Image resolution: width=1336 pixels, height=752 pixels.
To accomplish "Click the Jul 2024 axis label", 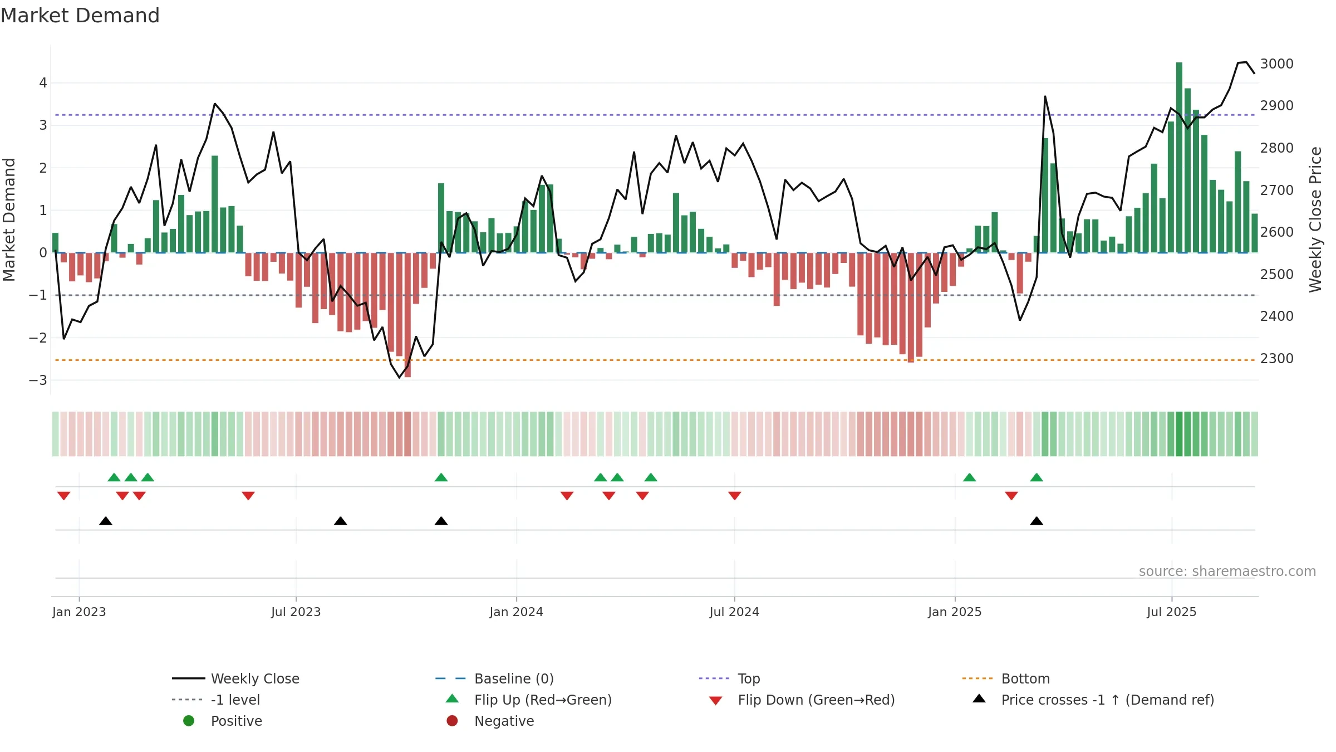I will click(734, 612).
